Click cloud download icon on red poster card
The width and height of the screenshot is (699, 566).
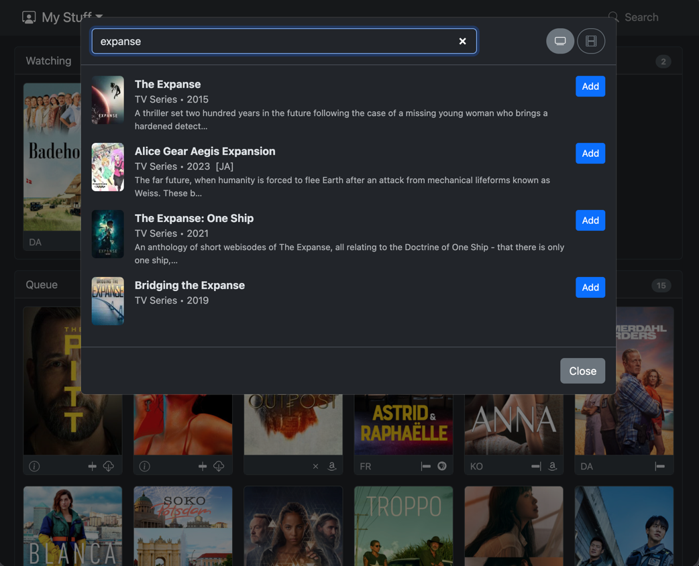[x=219, y=466]
